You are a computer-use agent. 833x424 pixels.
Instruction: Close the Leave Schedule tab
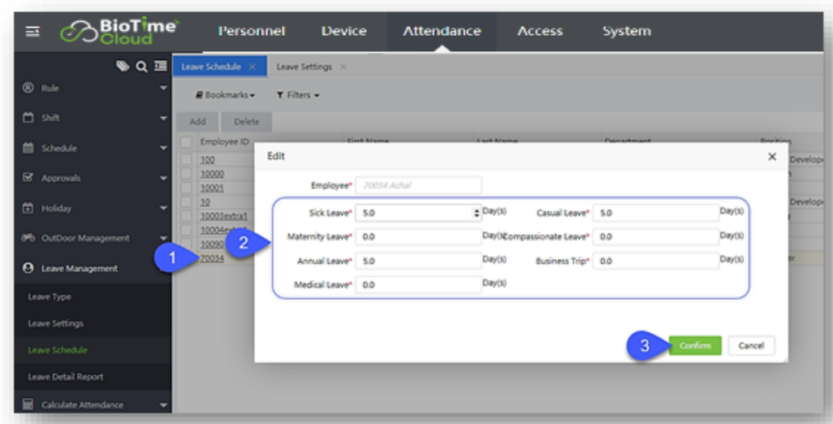click(252, 67)
